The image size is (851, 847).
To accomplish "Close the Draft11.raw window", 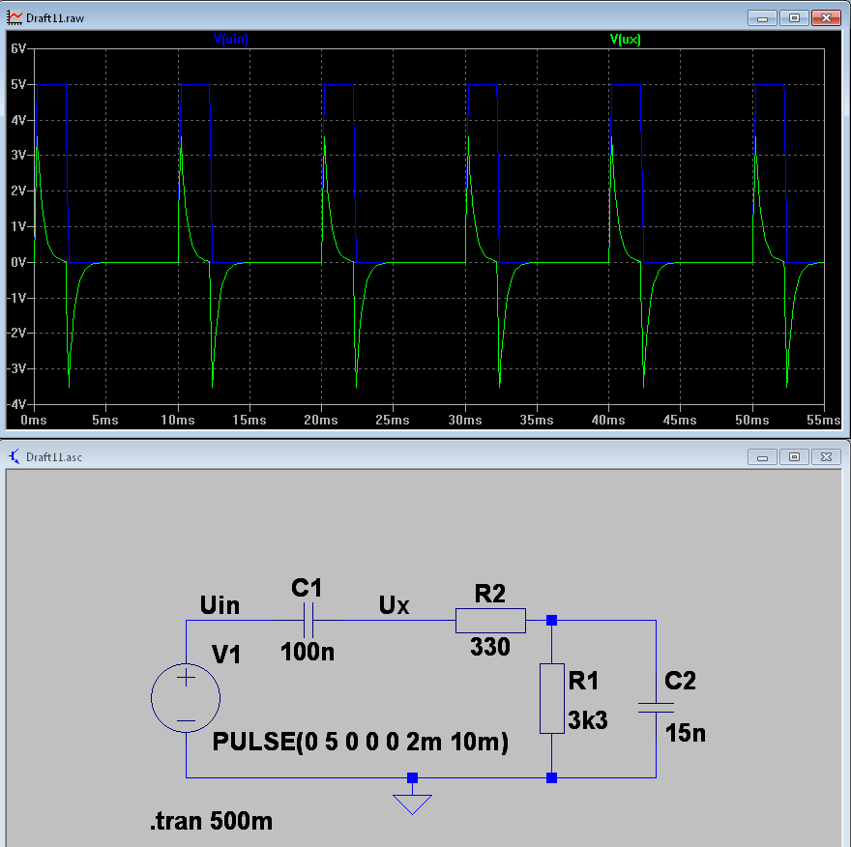I will pos(826,18).
